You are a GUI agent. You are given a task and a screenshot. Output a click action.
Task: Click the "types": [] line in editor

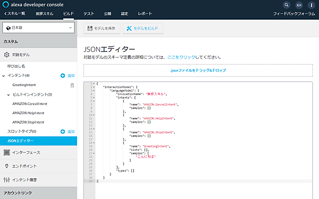coord(125,171)
